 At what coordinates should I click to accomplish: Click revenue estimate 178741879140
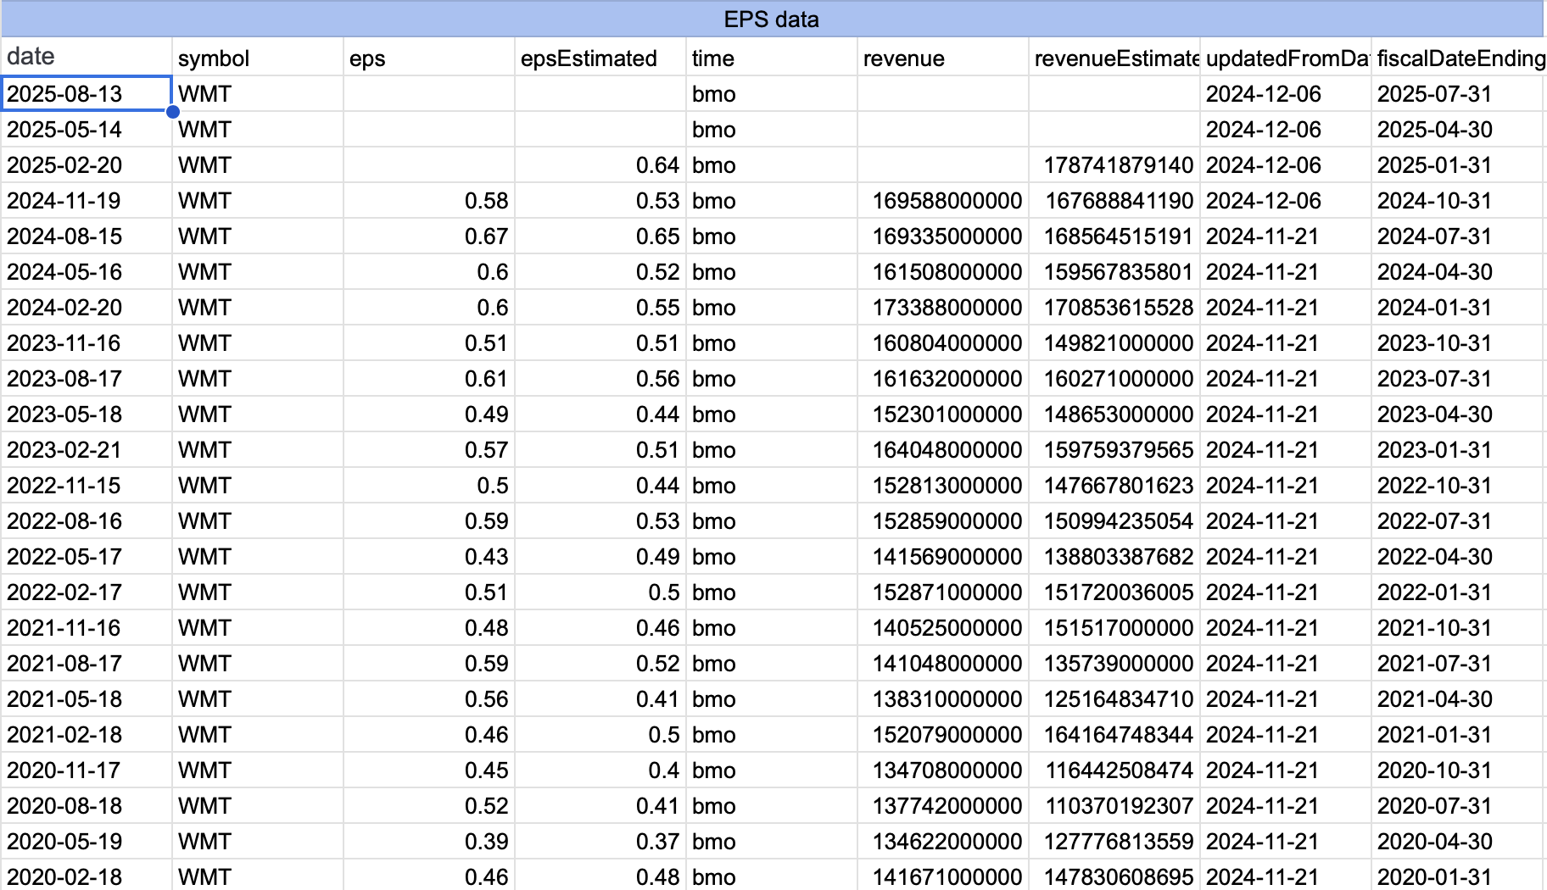pos(1114,164)
